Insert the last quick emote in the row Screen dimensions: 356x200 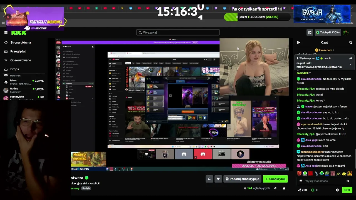tap(350, 174)
